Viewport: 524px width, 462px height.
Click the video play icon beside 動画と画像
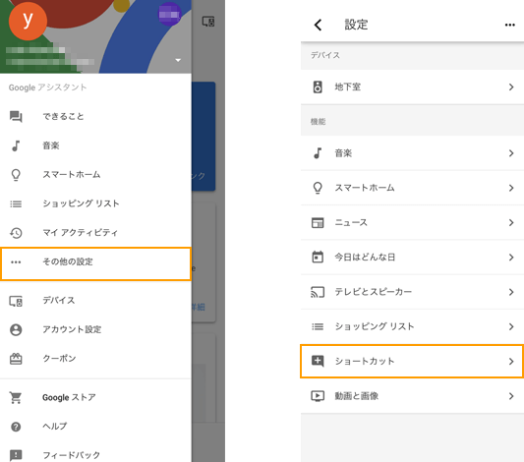coord(318,396)
